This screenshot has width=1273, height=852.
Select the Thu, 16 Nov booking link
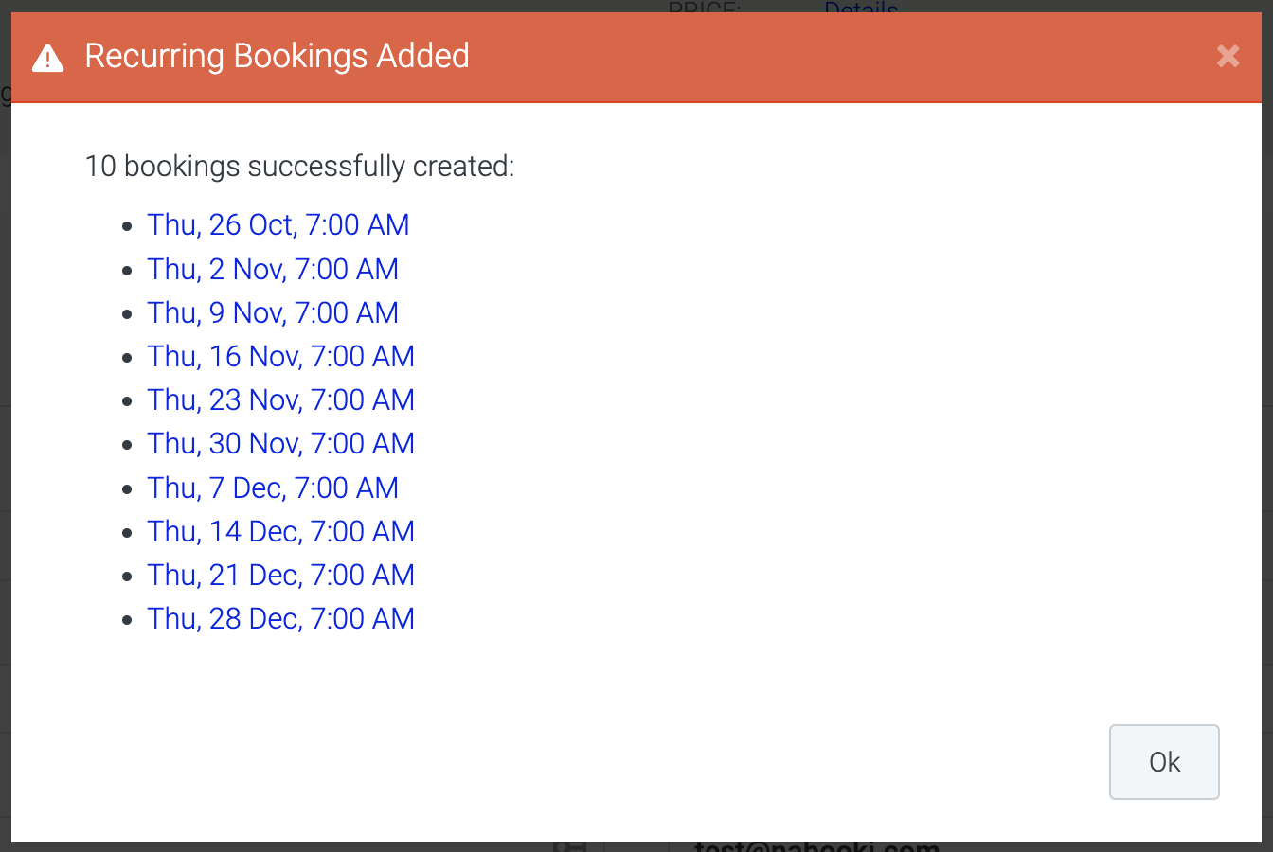tap(280, 356)
